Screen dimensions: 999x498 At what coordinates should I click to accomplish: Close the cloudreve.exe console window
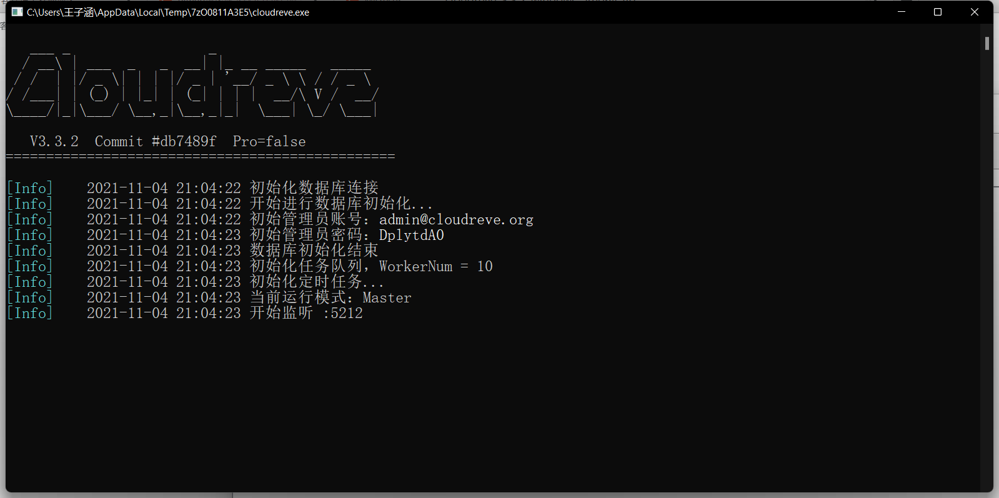coord(974,12)
